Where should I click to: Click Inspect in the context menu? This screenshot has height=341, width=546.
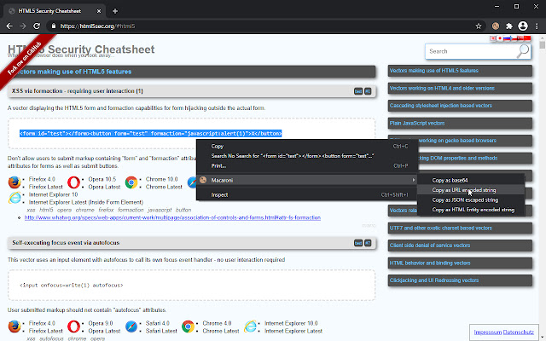pyautogui.click(x=220, y=194)
